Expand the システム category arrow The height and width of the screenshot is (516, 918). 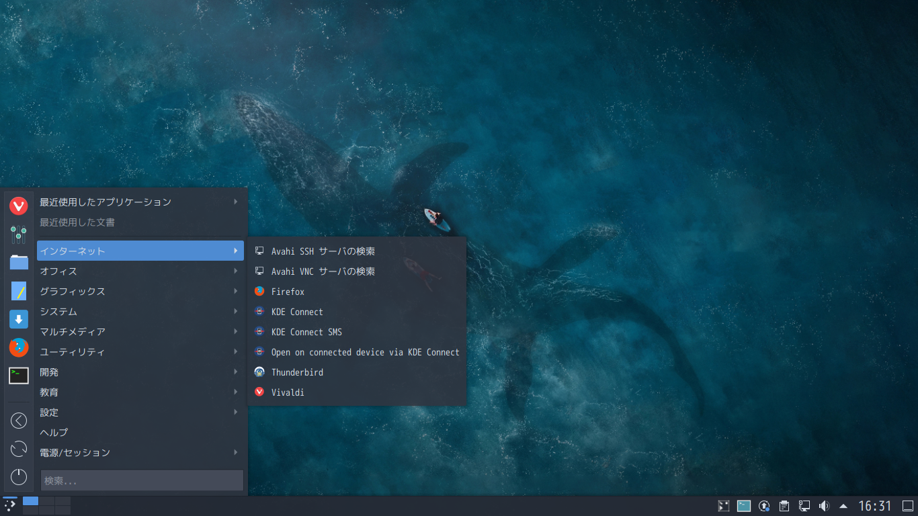236,311
